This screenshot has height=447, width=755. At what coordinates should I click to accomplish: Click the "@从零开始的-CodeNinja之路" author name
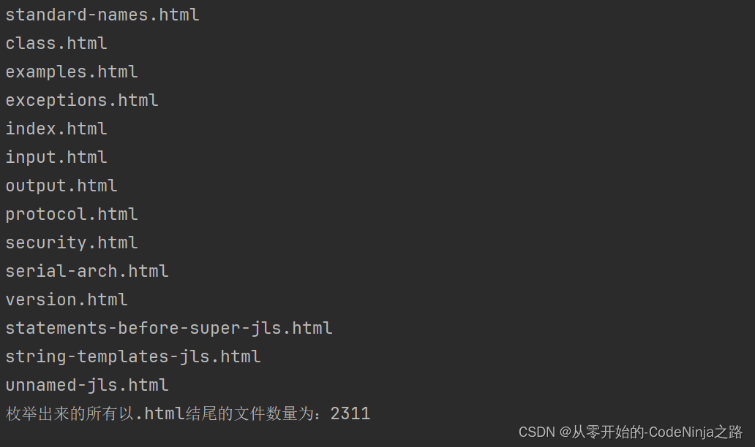[651, 432]
